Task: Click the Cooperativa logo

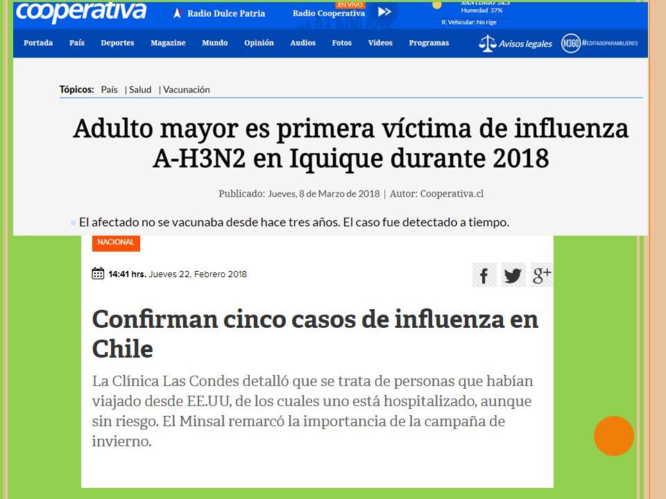Action: [80, 12]
